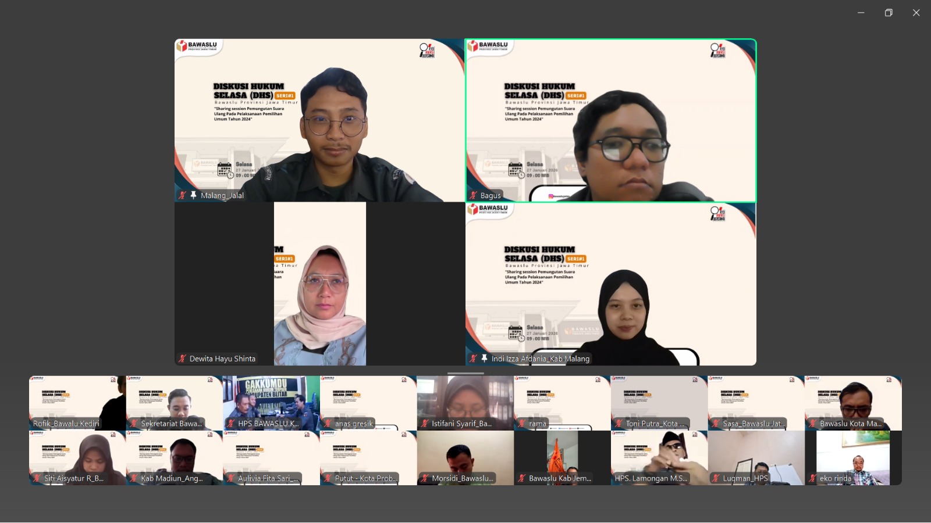Select Istifani Syarif_Ba... video thumbnail
931x523 pixels.
point(465,403)
